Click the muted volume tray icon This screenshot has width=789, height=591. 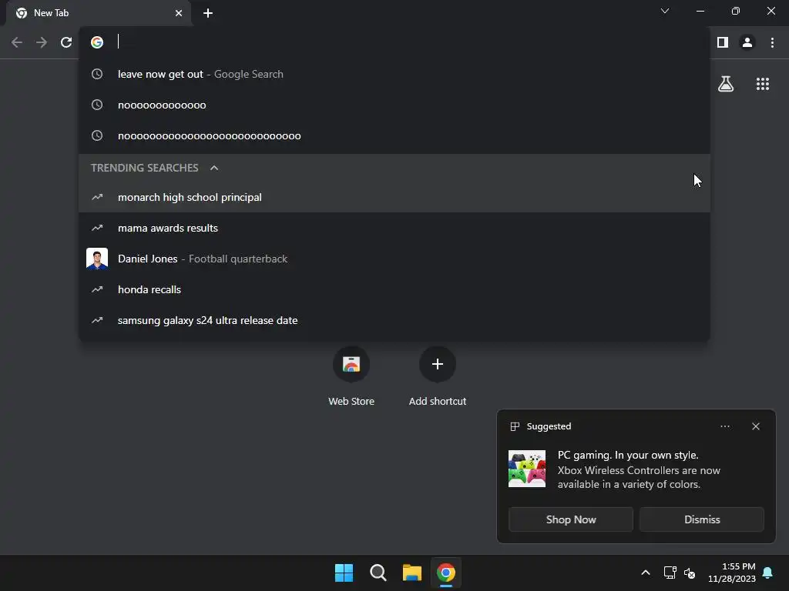coord(690,573)
